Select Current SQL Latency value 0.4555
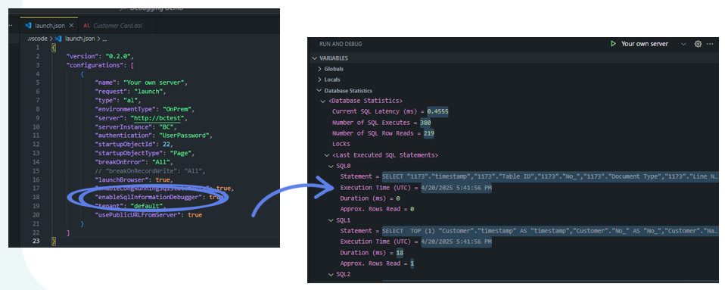The image size is (725, 290). (438, 111)
